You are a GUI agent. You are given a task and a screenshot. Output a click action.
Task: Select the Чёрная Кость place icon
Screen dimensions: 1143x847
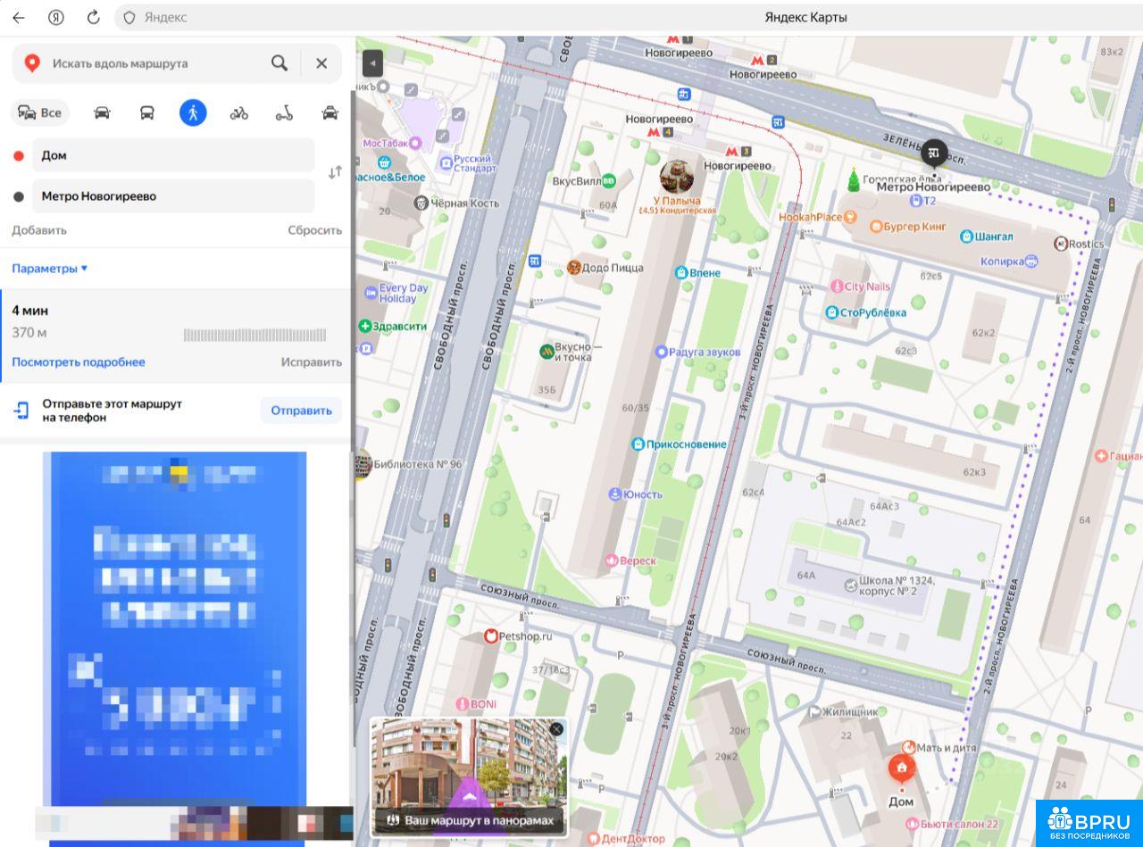421,203
